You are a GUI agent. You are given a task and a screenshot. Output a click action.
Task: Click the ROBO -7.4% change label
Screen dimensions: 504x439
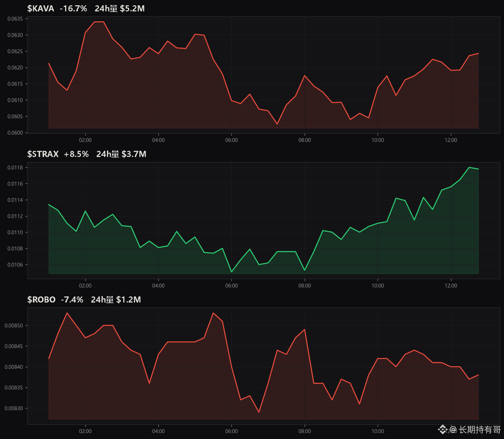pos(72,300)
